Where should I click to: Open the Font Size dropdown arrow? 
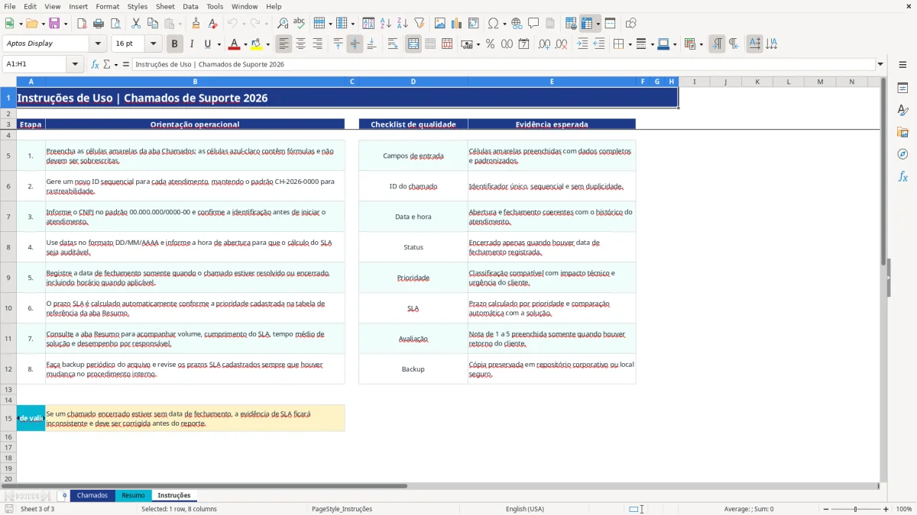tap(154, 44)
